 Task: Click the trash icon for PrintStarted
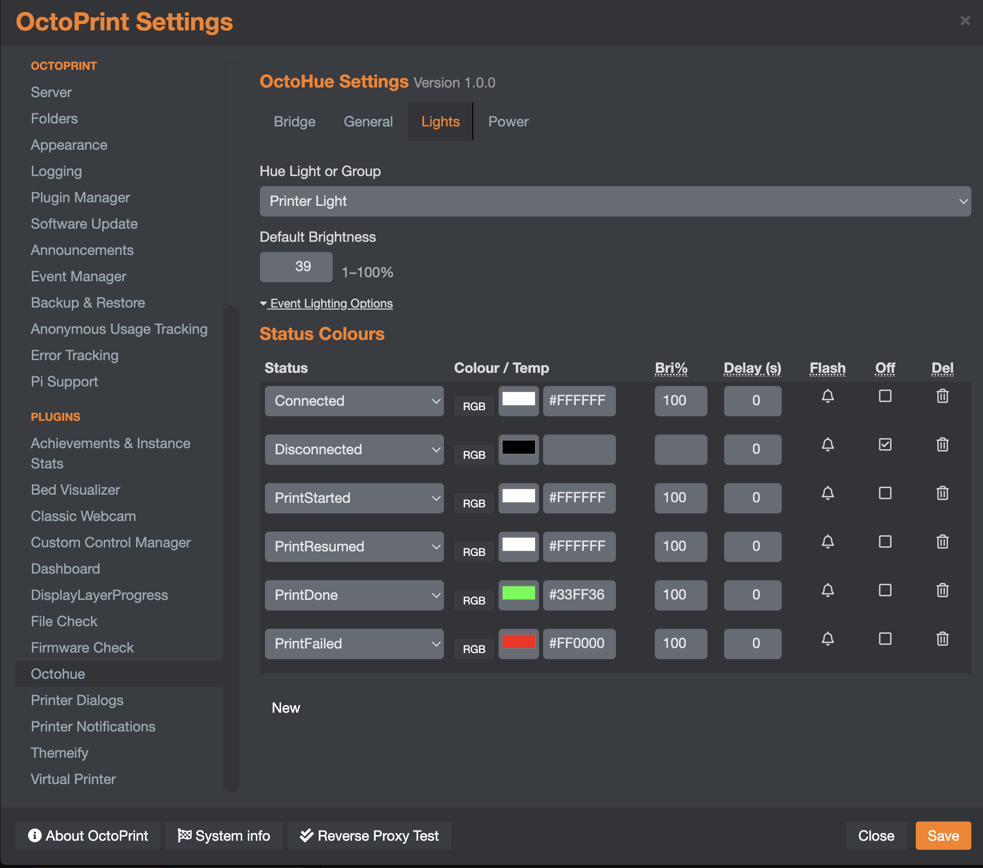(942, 493)
